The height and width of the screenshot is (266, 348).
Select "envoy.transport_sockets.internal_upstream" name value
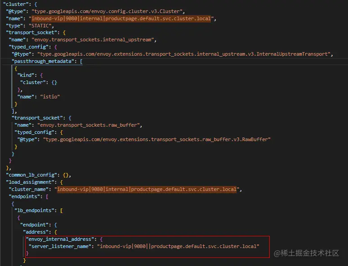(93, 40)
